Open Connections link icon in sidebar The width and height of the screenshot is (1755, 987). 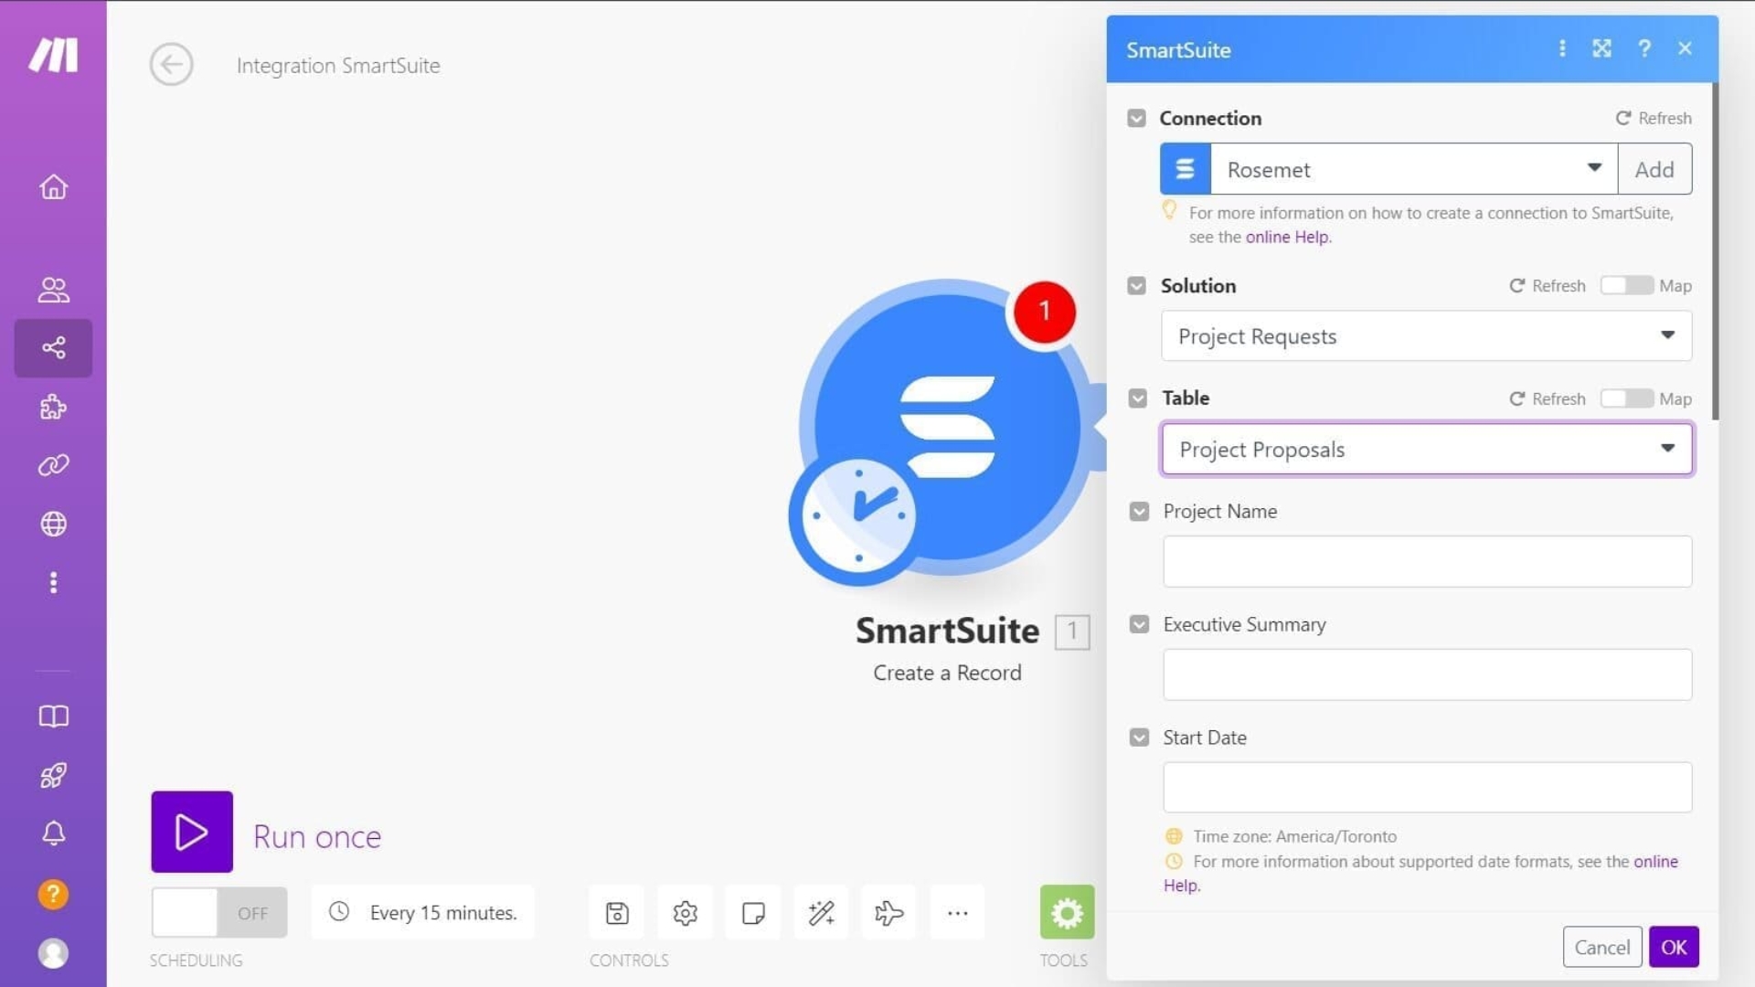[53, 465]
